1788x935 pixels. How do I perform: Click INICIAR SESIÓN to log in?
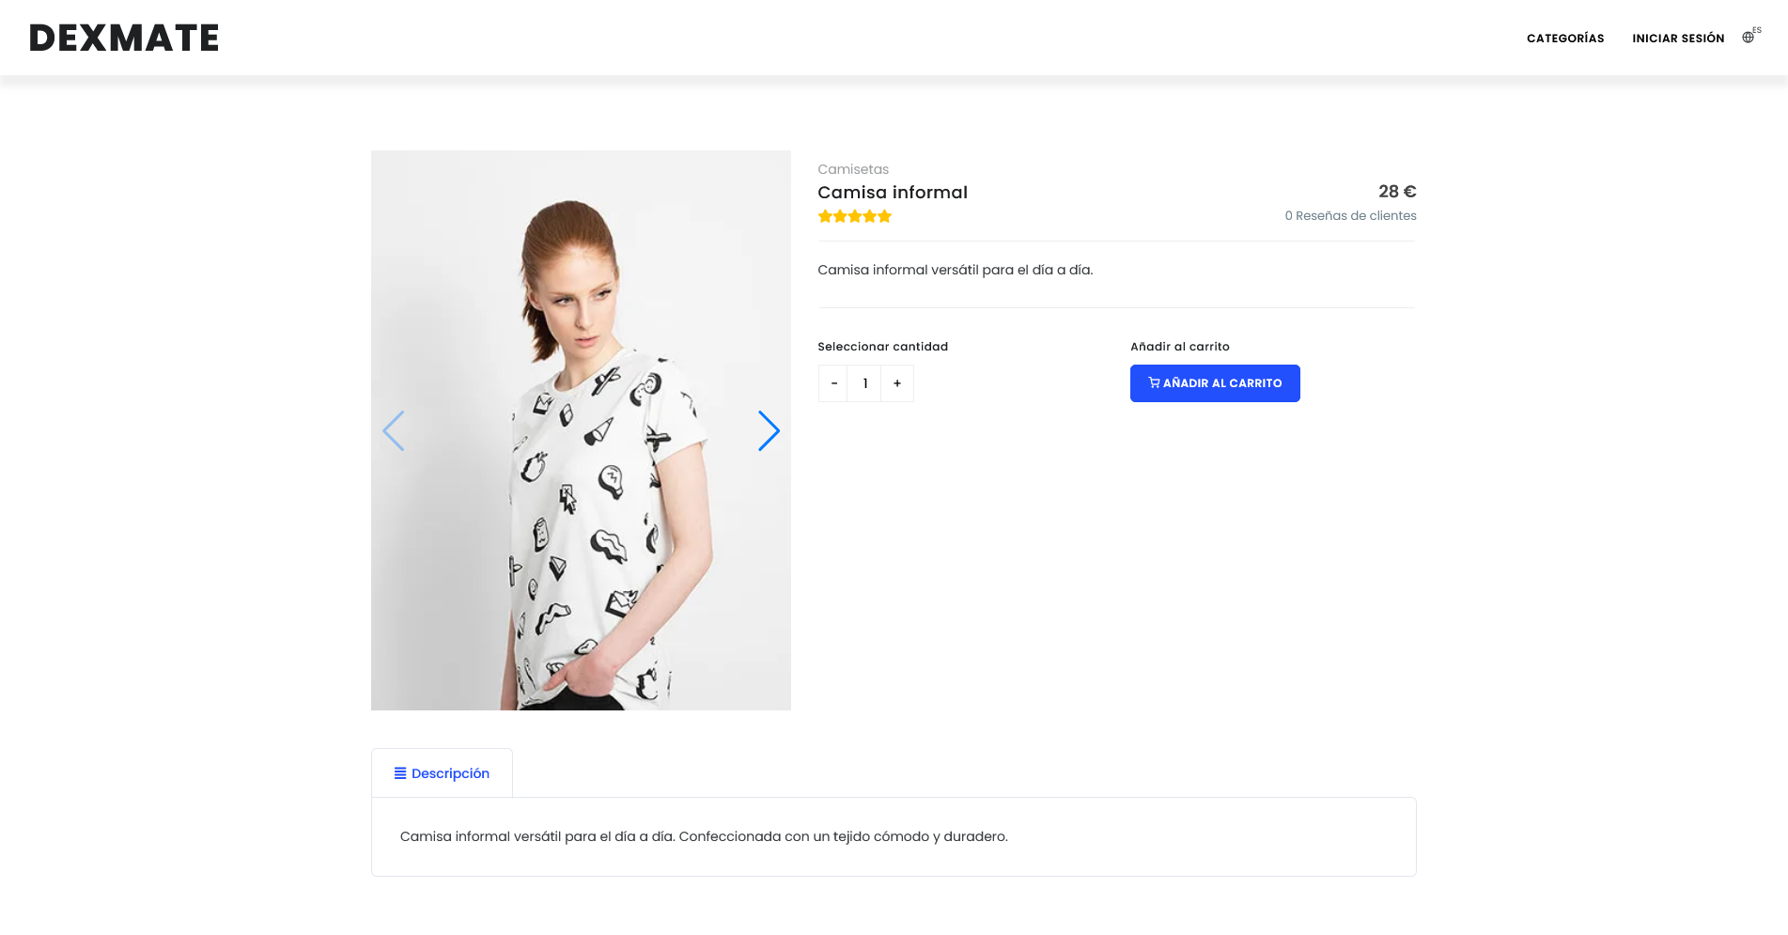coord(1678,39)
